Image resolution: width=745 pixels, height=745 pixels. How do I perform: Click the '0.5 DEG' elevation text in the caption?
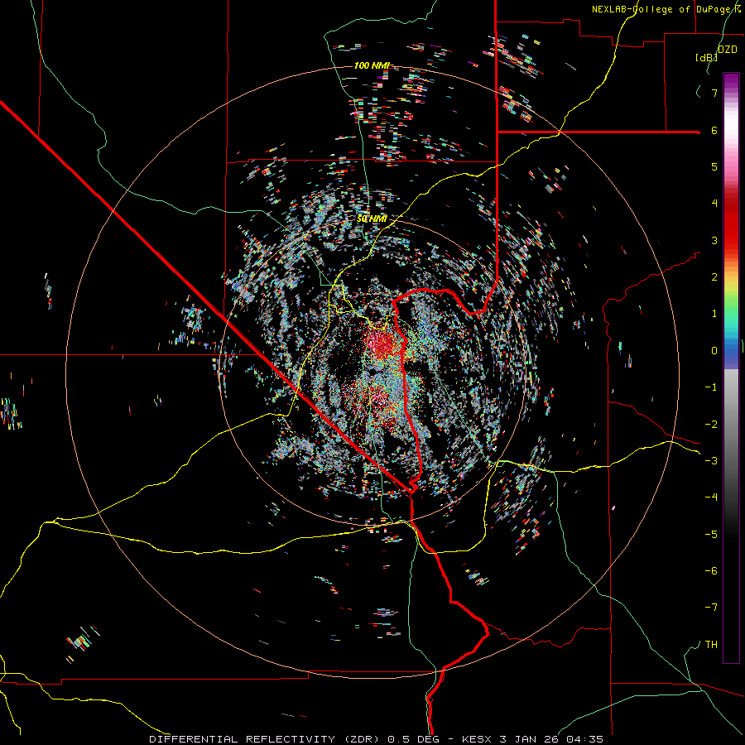pyautogui.click(x=413, y=739)
